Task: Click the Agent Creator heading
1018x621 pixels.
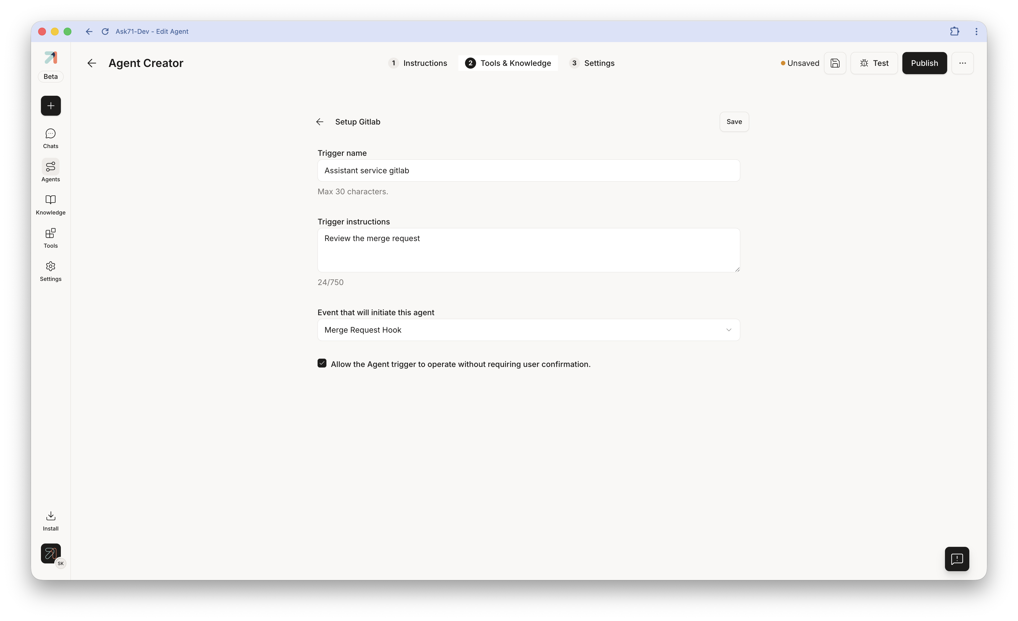Action: pyautogui.click(x=146, y=63)
